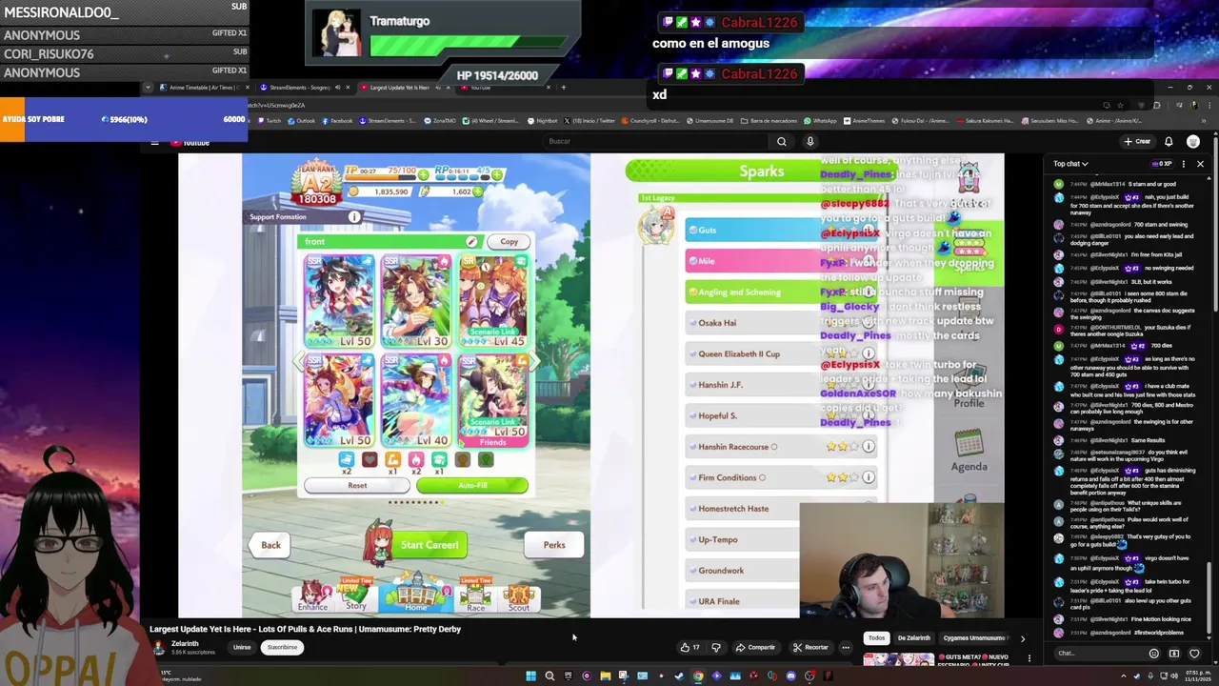The image size is (1219, 686).
Task: Focus the Chat message input
Action: point(1100,654)
